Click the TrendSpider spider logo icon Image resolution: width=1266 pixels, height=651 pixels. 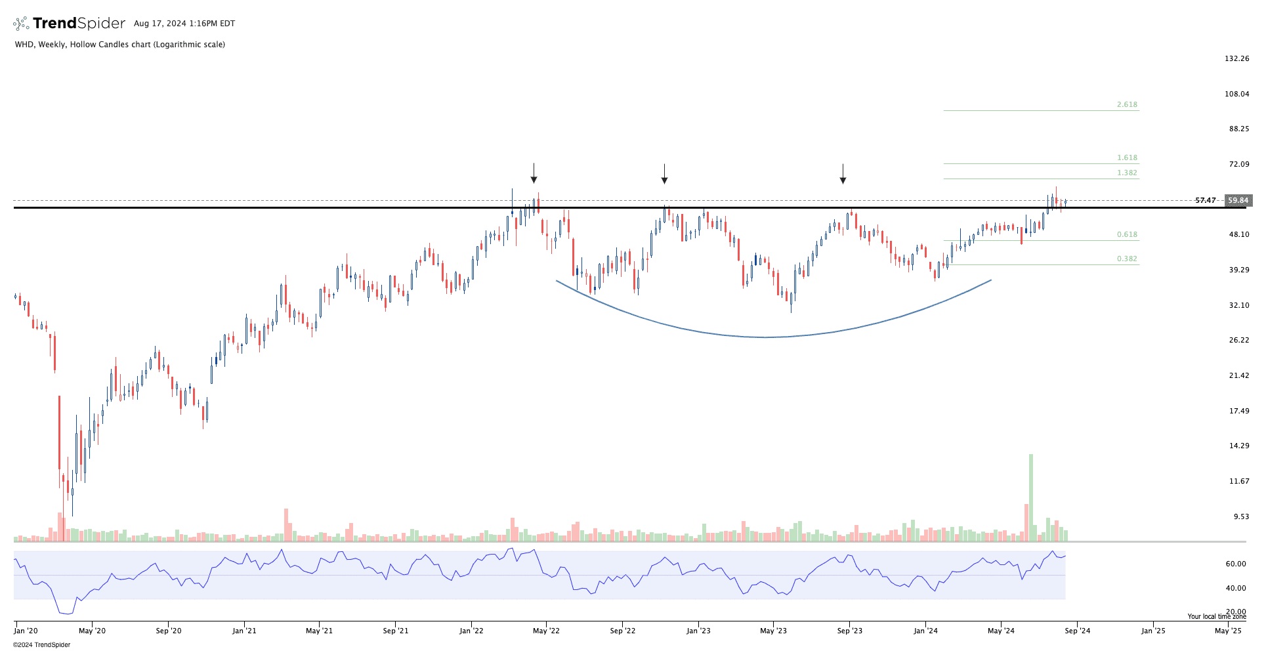(21, 24)
